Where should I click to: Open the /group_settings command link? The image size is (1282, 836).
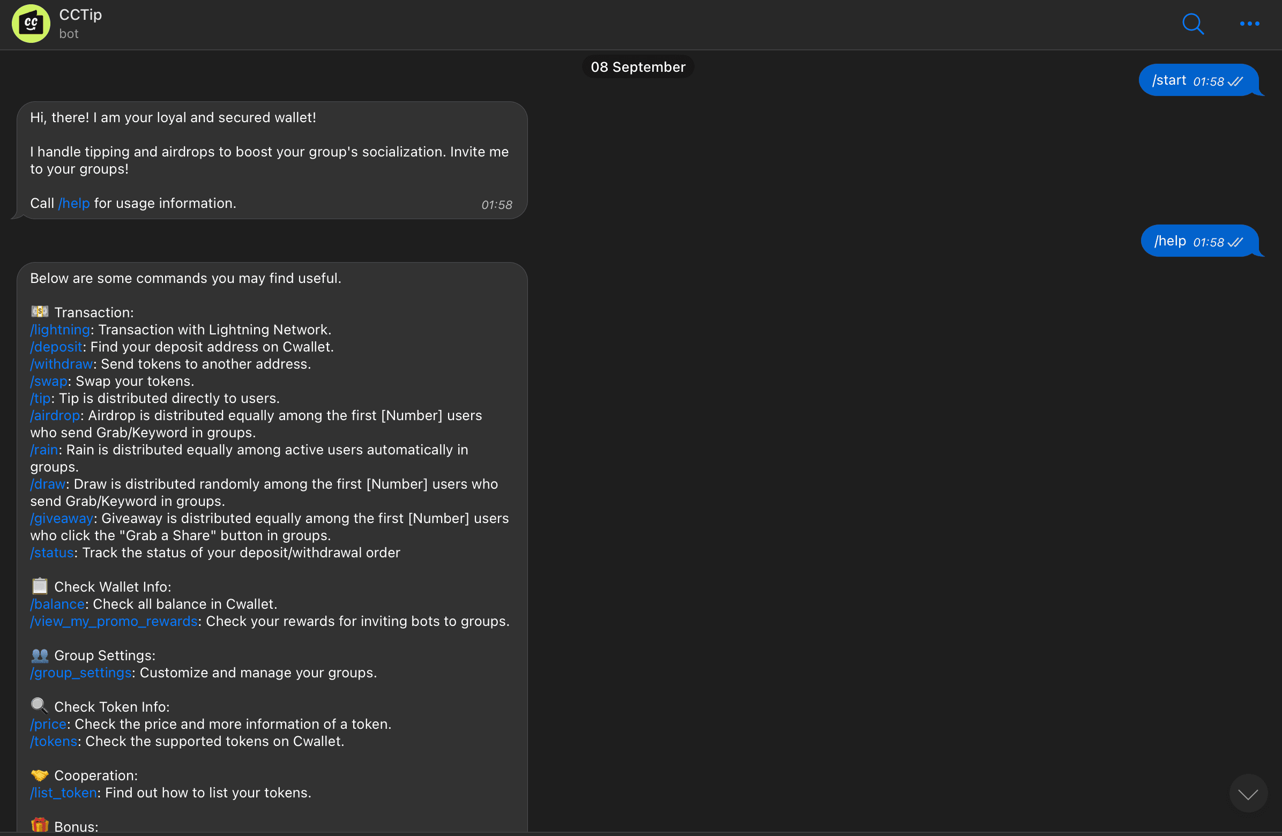81,673
